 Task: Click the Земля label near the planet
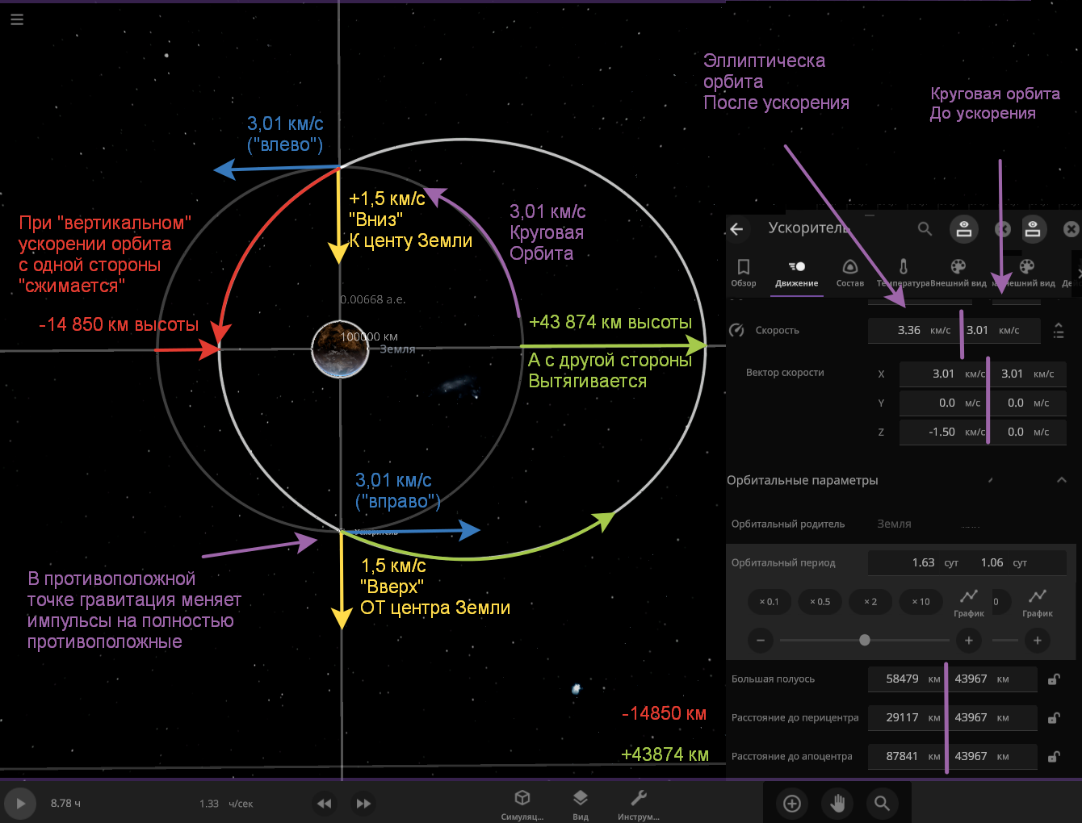pyautogui.click(x=397, y=349)
